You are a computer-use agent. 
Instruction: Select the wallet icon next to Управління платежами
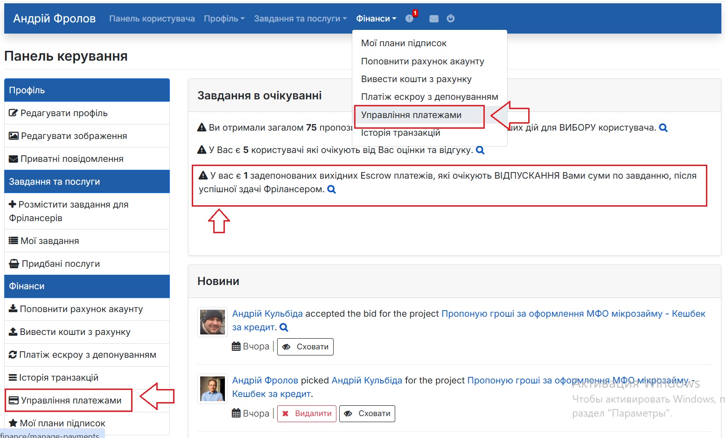click(x=13, y=400)
